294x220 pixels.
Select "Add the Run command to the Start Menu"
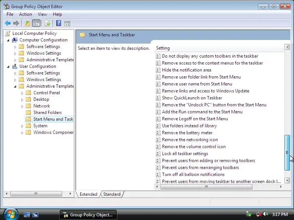tap(202, 112)
